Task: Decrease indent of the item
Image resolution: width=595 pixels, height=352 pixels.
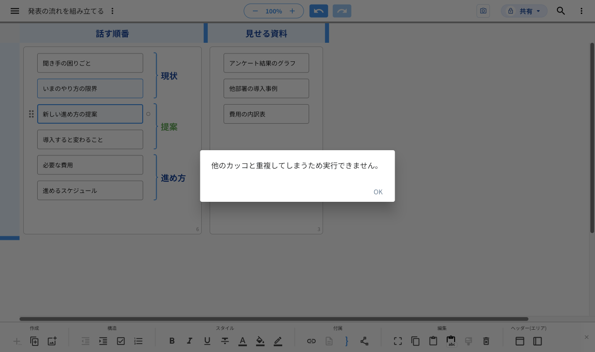Action: coord(86,341)
